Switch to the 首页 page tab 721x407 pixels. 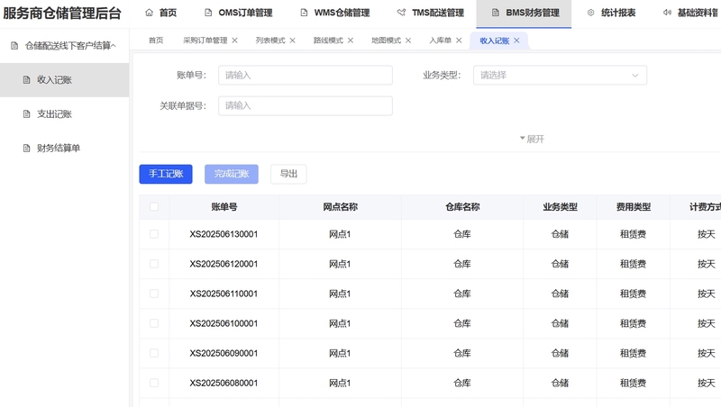[x=156, y=41]
